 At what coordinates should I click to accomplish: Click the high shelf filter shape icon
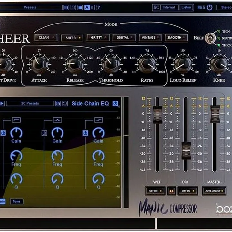(99, 120)
